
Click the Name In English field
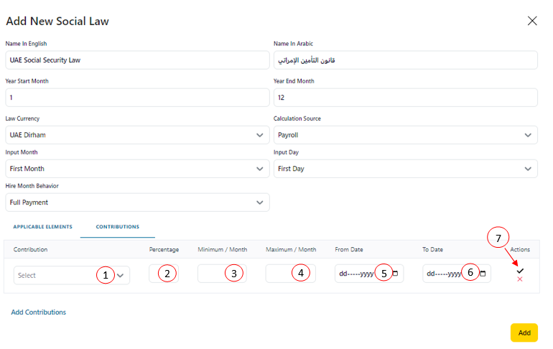click(x=137, y=60)
